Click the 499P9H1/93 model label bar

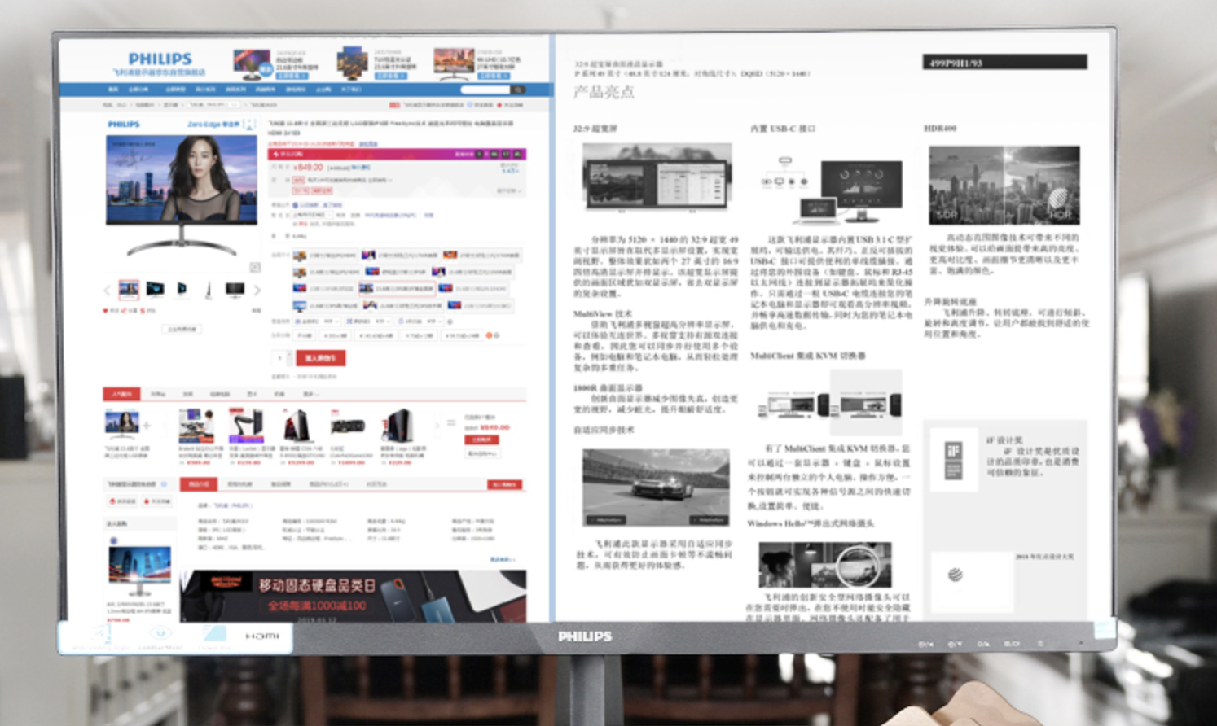coord(1004,62)
